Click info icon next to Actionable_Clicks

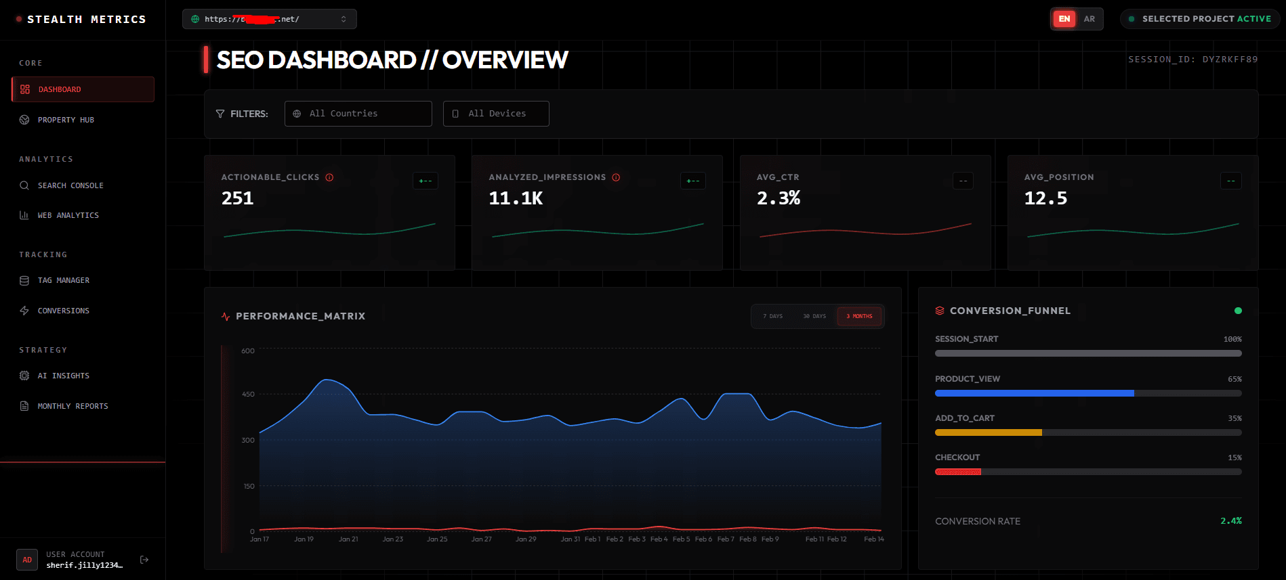click(329, 177)
